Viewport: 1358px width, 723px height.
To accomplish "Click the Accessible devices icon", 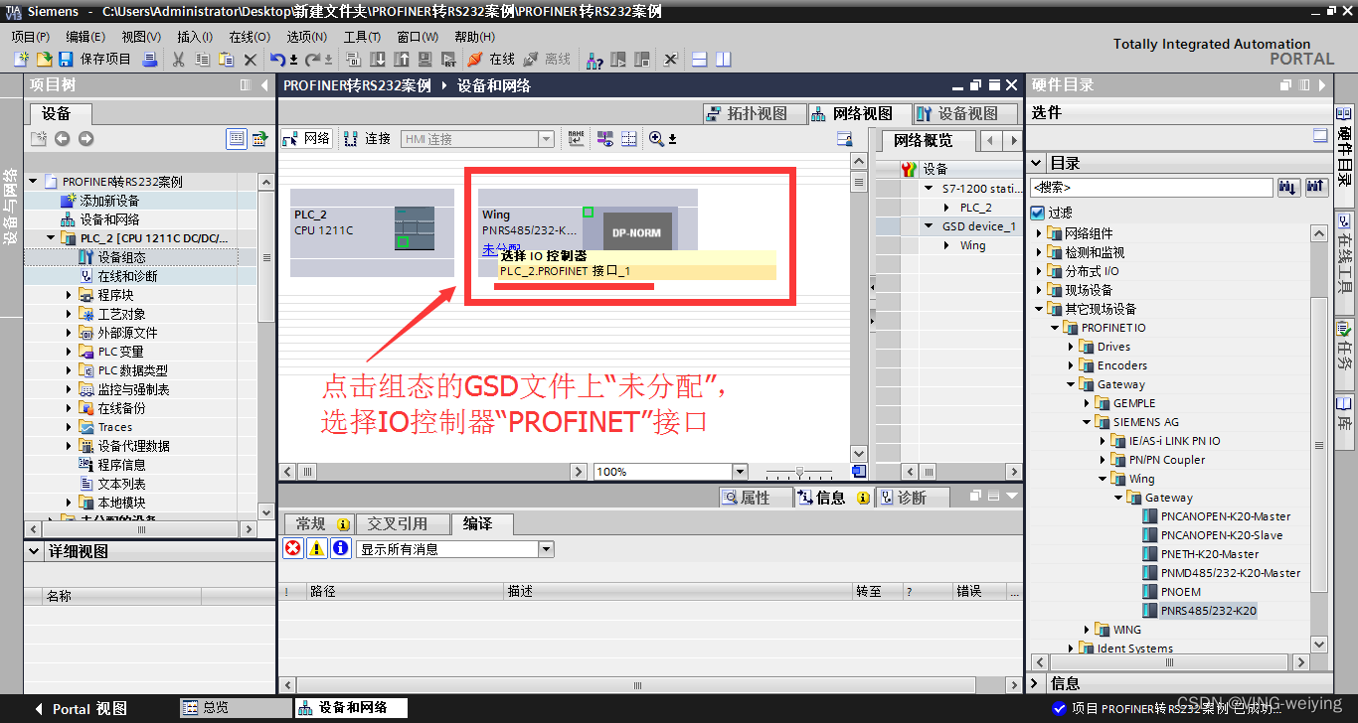I will pyautogui.click(x=594, y=60).
